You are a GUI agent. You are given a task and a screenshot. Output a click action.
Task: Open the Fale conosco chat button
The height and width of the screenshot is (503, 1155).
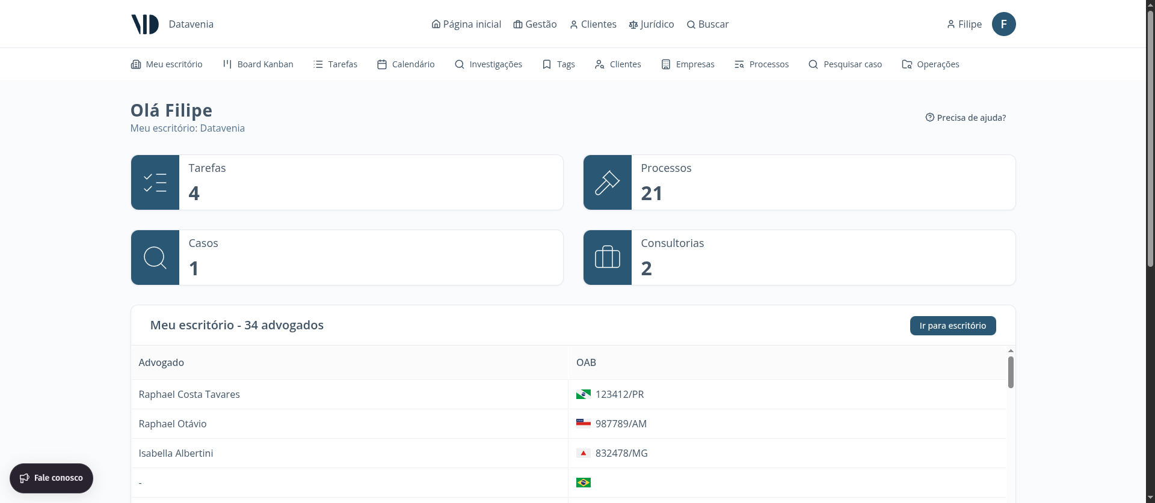tap(51, 478)
